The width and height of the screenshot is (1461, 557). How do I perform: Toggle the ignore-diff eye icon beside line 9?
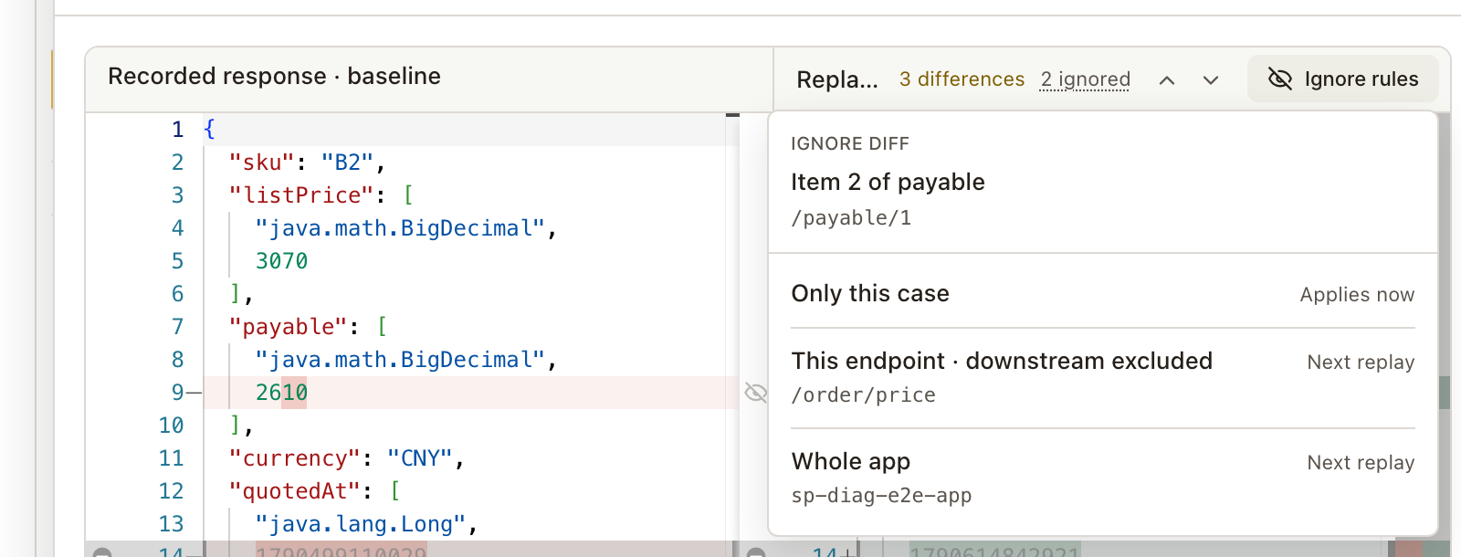(755, 393)
